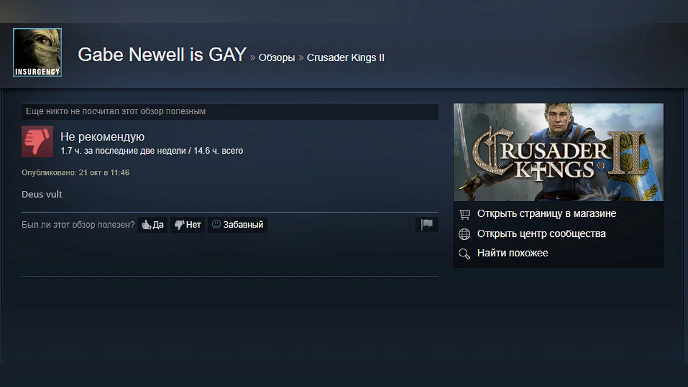The height and width of the screenshot is (387, 688).
Task: Click the Не рекомендую rating text
Action: coord(103,137)
